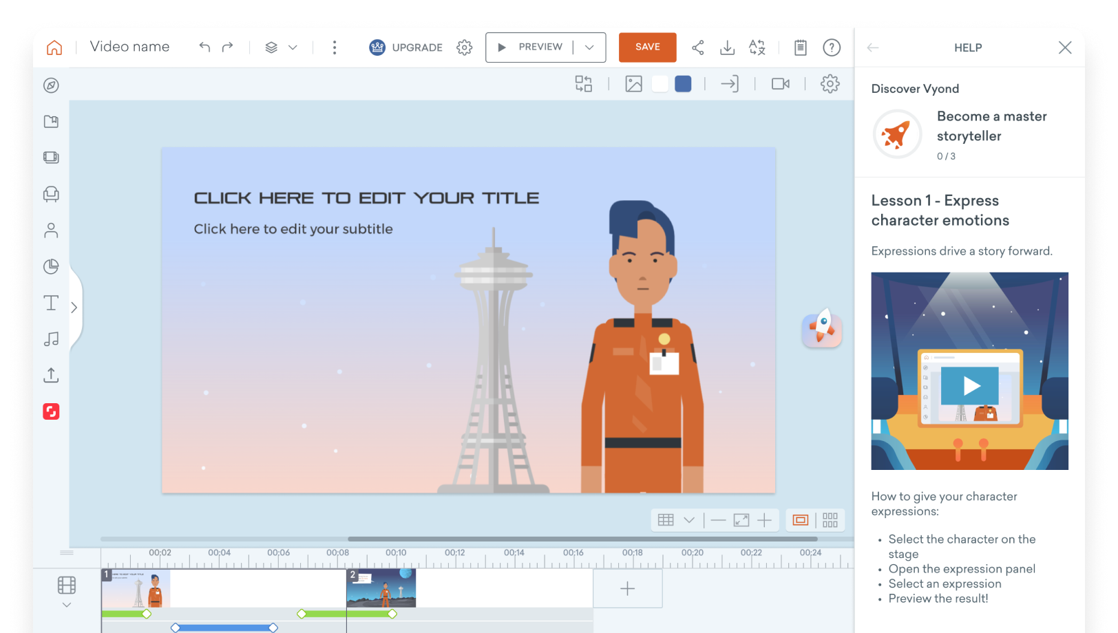Open the red integration app icon
Image resolution: width=1118 pixels, height=633 pixels.
point(51,411)
